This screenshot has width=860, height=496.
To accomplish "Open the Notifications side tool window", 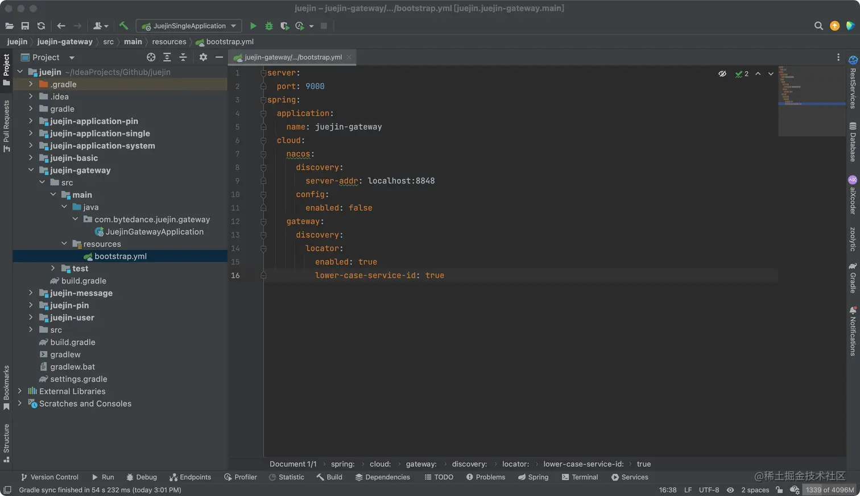I will (853, 331).
